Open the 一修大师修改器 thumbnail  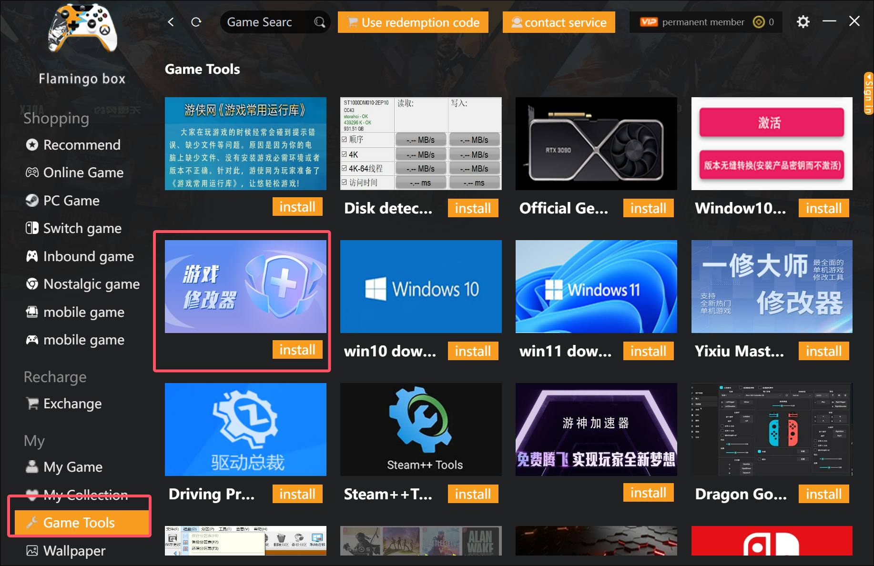tap(772, 286)
